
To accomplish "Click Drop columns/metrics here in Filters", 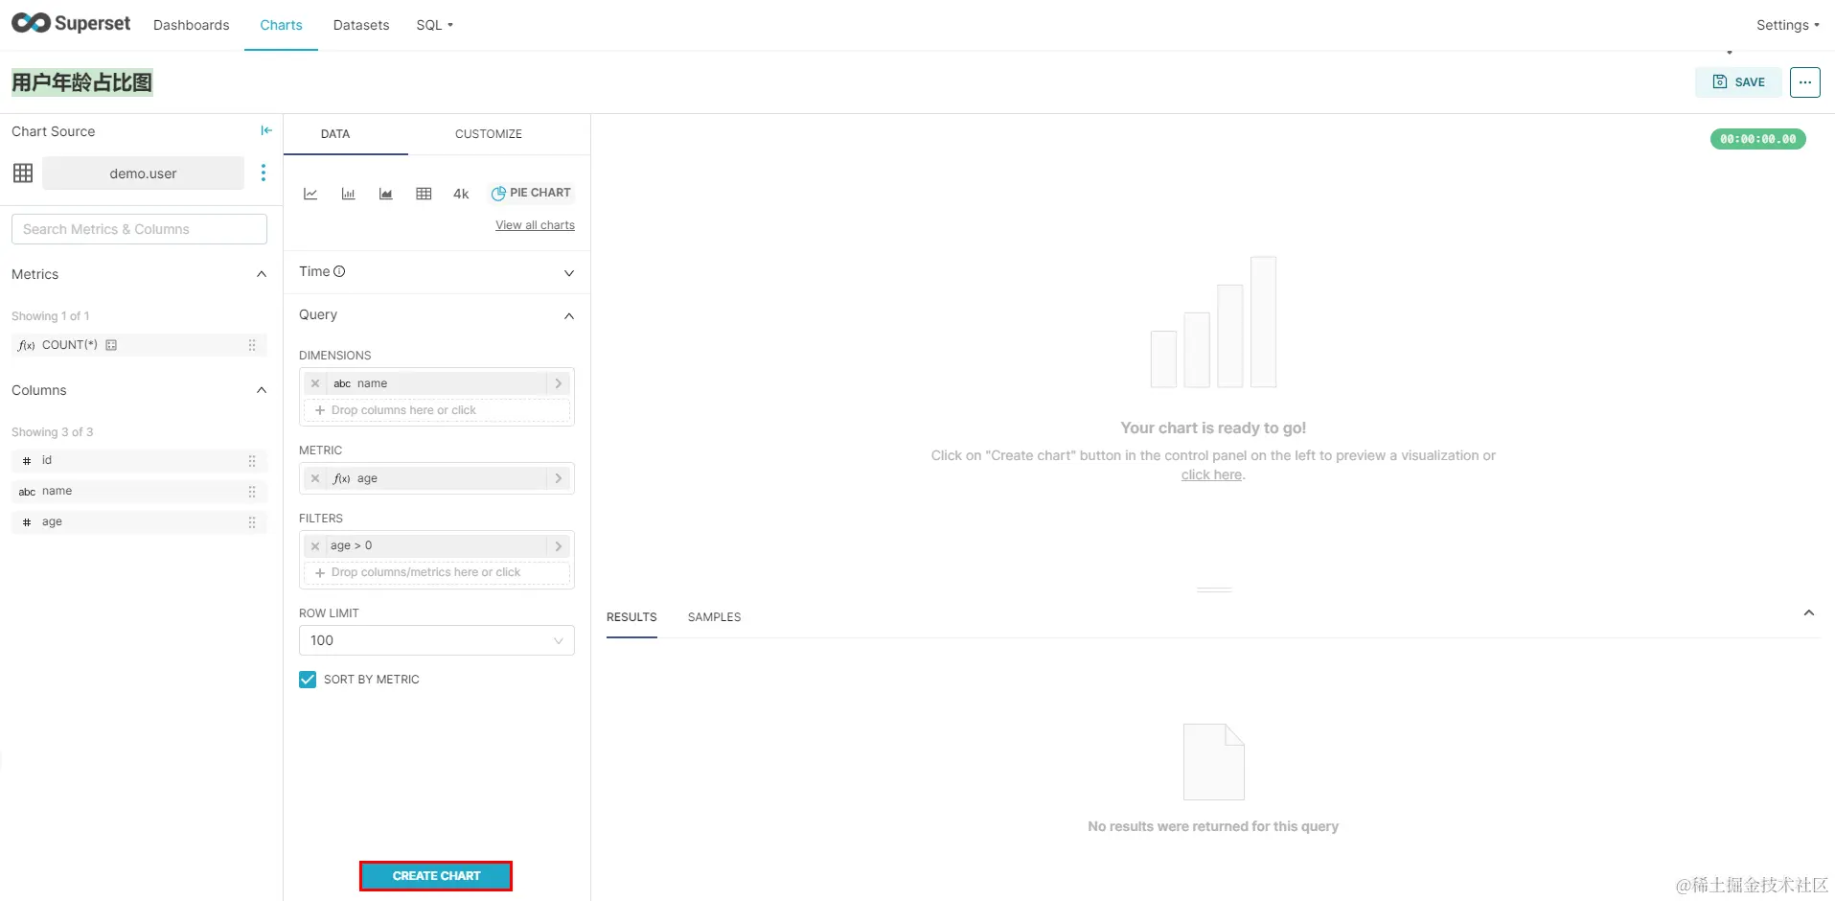I will coord(437,572).
